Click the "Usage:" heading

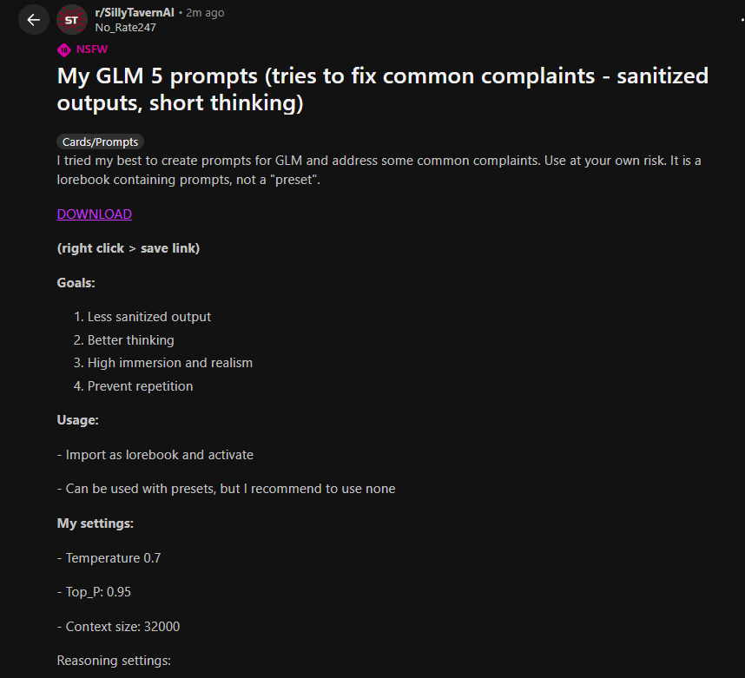tap(78, 420)
